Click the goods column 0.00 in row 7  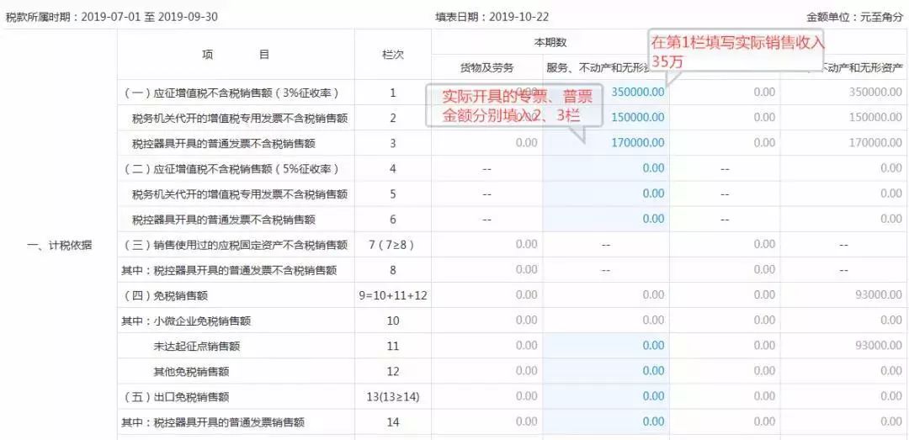[526, 245]
